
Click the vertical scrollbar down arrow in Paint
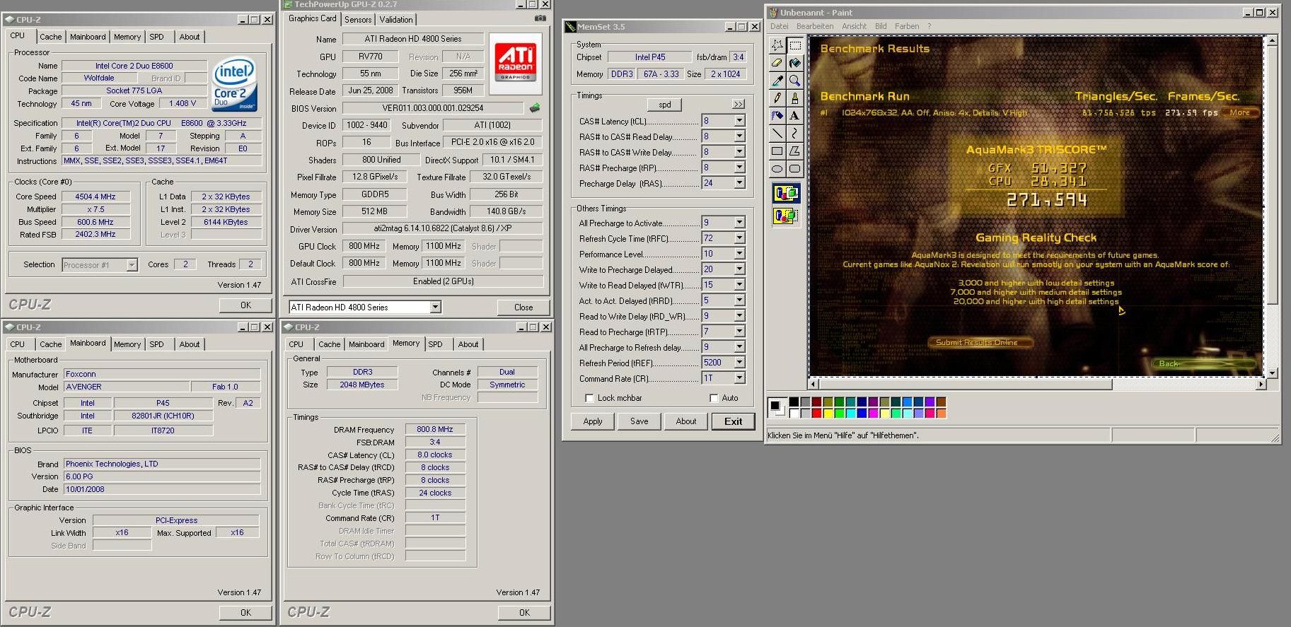click(x=1273, y=373)
